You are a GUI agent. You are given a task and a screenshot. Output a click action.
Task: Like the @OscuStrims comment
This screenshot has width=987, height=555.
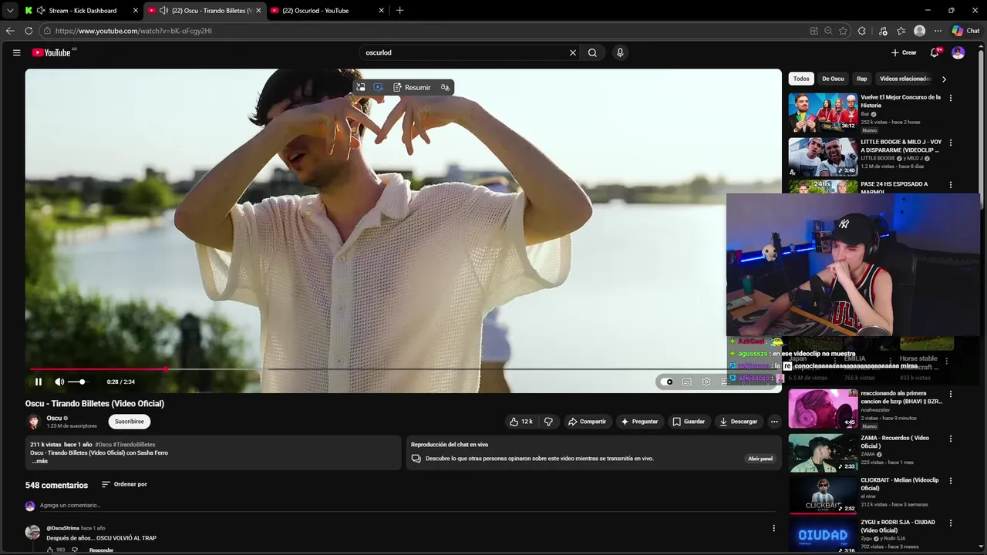coord(50,550)
